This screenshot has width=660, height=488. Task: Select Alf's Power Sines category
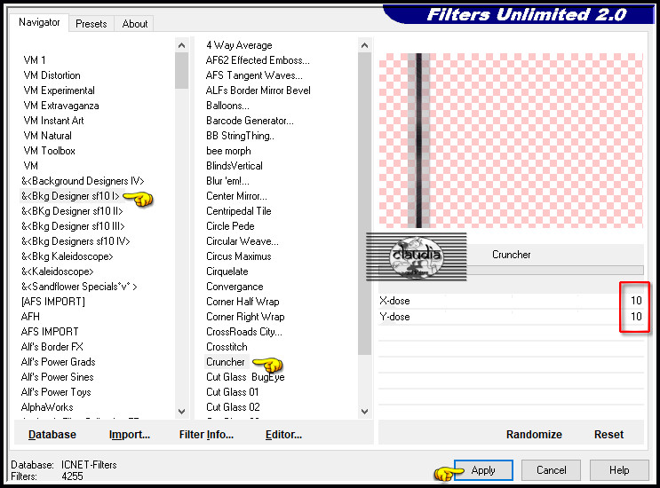coord(57,377)
